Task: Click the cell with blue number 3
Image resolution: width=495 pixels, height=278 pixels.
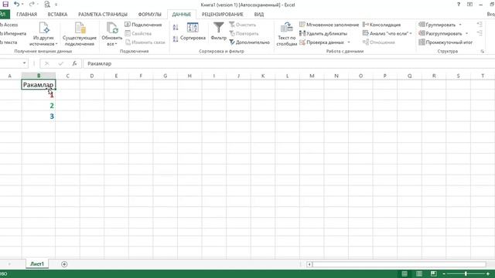Action: 39,117
